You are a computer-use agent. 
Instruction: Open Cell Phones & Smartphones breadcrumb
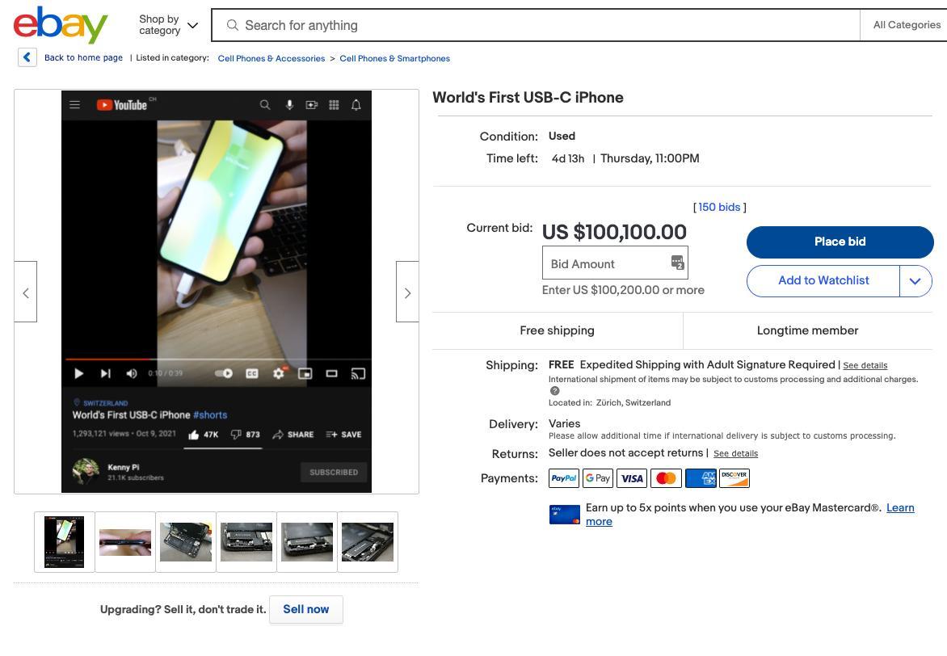pyautogui.click(x=394, y=59)
